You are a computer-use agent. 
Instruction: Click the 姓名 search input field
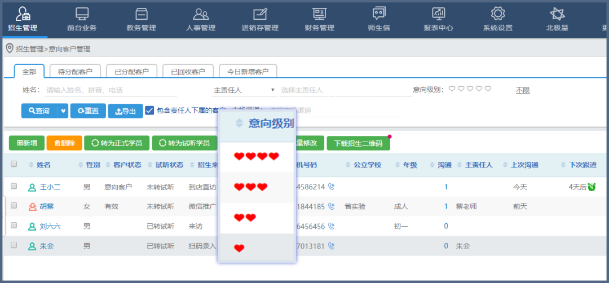[x=107, y=90]
